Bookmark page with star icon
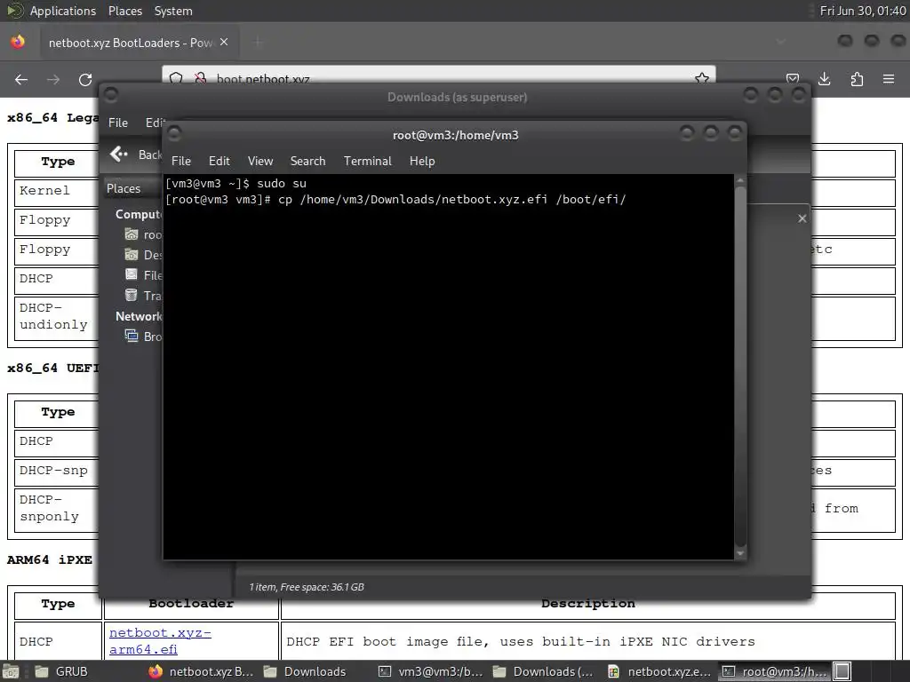Image resolution: width=910 pixels, height=682 pixels. tap(702, 78)
